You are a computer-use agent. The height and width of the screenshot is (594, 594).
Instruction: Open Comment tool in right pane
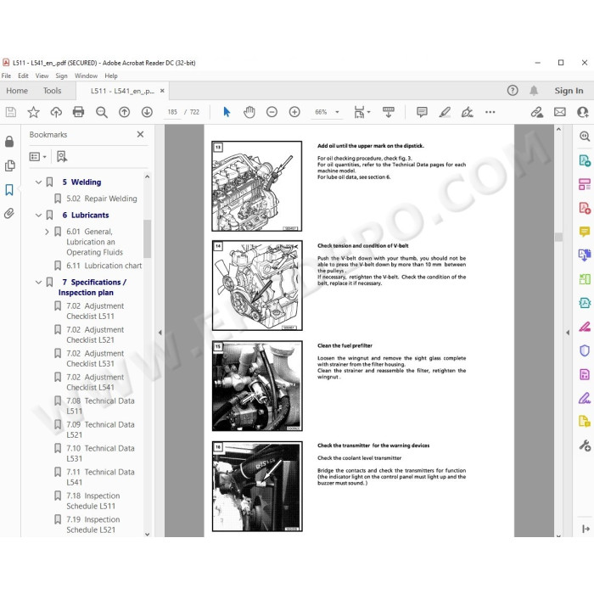[x=585, y=231]
